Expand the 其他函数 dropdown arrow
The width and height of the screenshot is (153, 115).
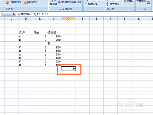[39, 2]
